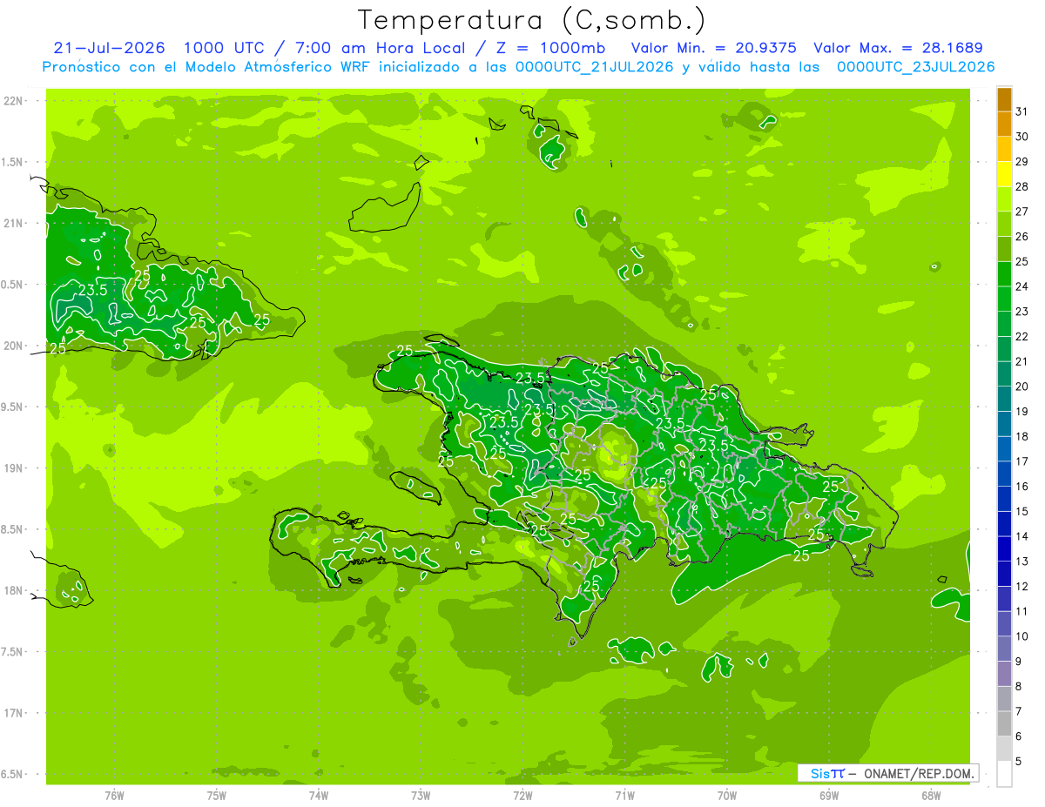Click the 22N latitude axis label
The height and width of the screenshot is (807, 1045).
[x=15, y=100]
